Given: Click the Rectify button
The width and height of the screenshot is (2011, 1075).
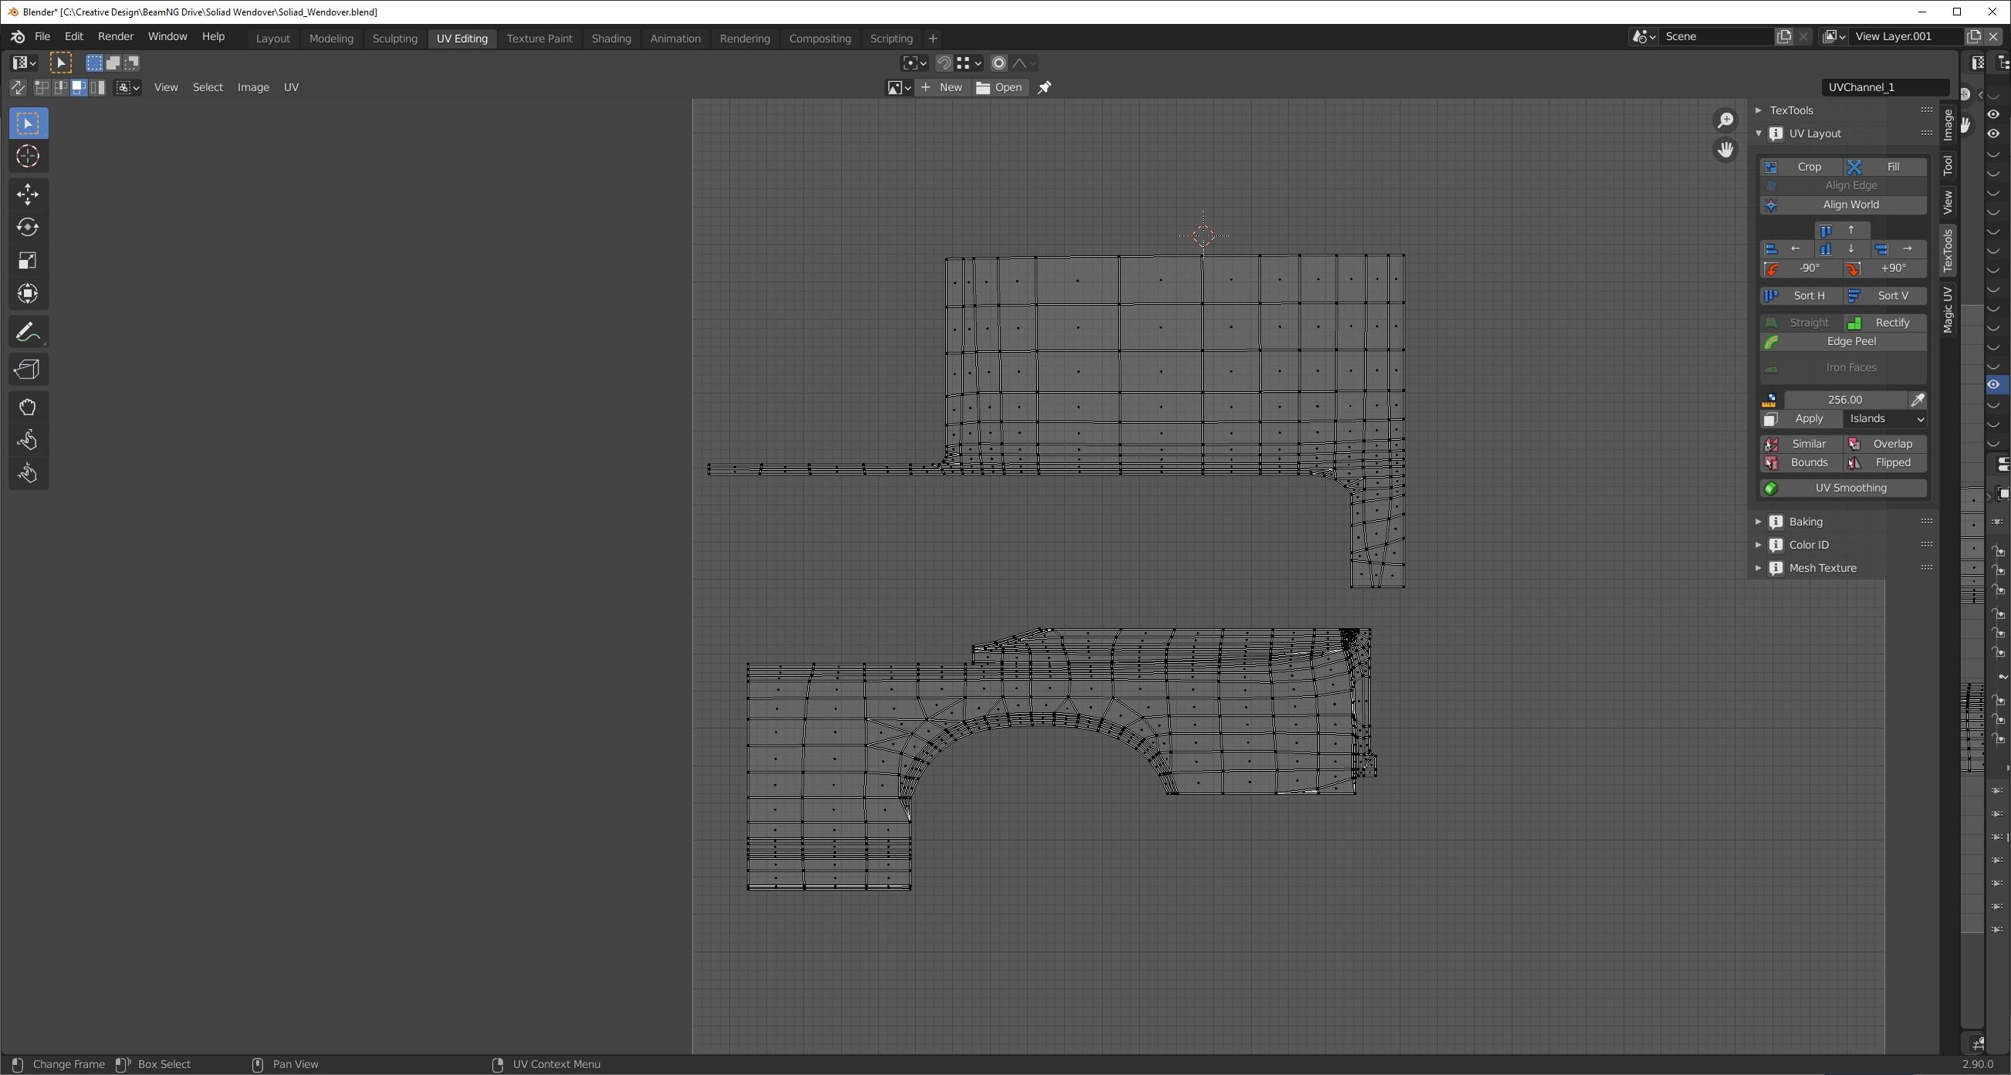Looking at the screenshot, I should click(1884, 323).
